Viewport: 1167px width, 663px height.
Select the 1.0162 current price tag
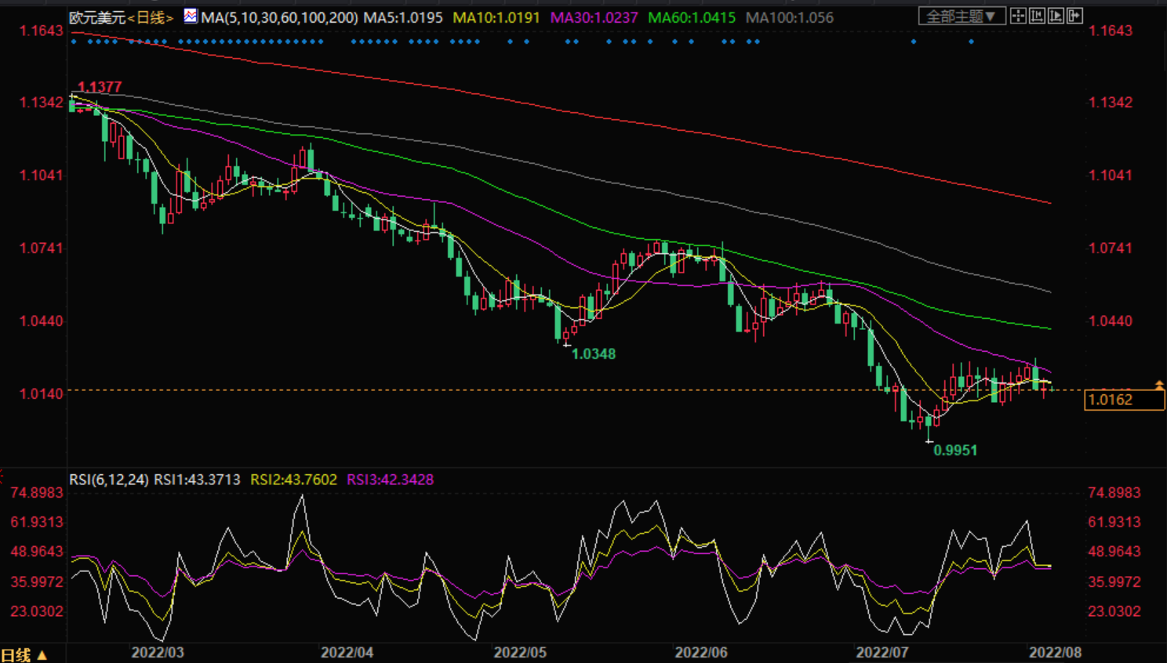1123,400
